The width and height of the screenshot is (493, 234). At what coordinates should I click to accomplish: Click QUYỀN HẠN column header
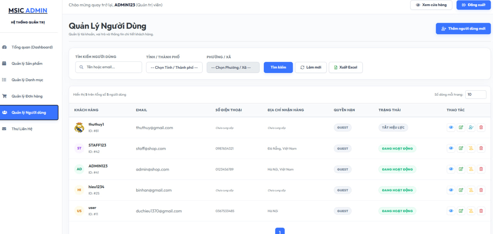coord(344,110)
